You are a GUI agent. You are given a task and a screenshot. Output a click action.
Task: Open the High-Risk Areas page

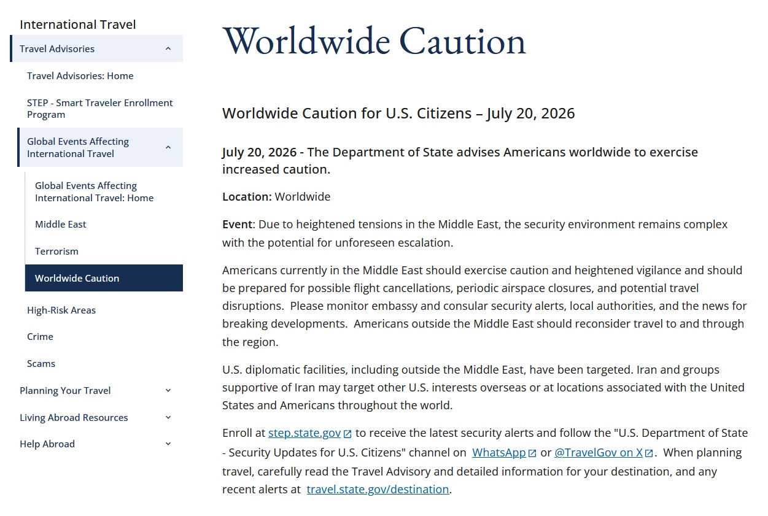[x=61, y=310]
